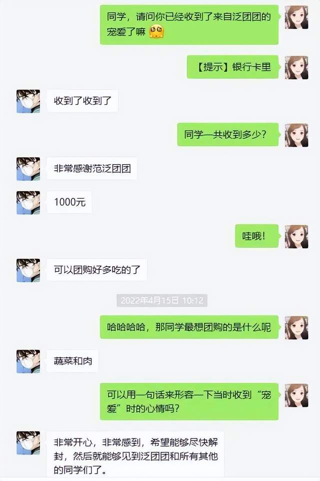Click the masked avatar beside 非常感谢范泛团团
320x481 pixels.
click(x=28, y=169)
